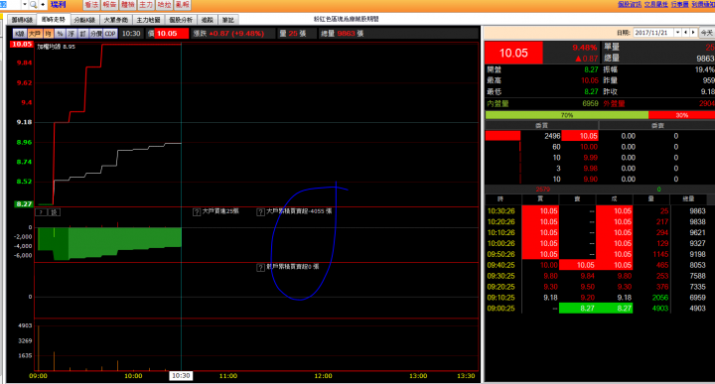Click the large 10.05 quote price box
Viewport: 715px width, 384px height.
pyautogui.click(x=513, y=53)
